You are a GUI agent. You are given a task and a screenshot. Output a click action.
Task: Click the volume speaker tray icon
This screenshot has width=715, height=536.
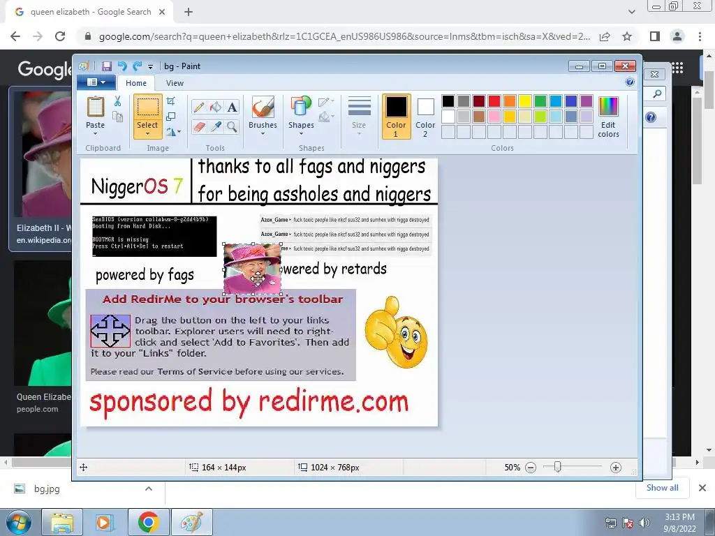point(644,523)
